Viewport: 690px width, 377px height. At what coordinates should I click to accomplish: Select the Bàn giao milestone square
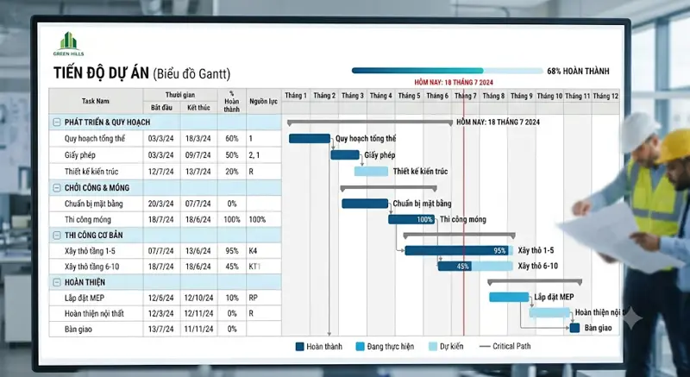574,328
